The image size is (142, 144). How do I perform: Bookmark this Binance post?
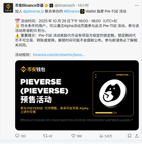[129, 136]
